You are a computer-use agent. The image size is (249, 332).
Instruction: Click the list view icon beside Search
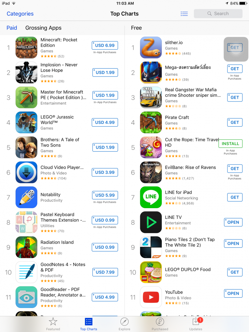coord(184,14)
